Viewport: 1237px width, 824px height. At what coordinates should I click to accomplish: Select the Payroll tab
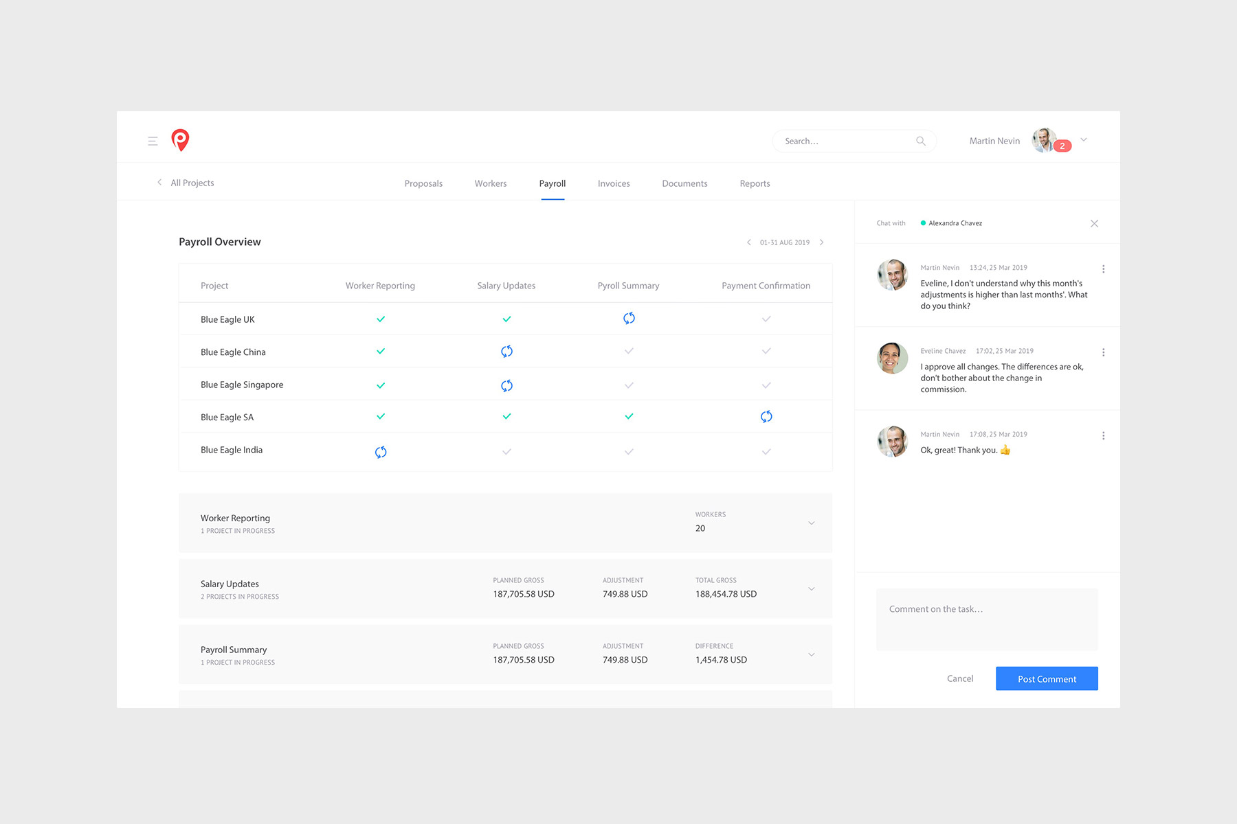pos(553,183)
